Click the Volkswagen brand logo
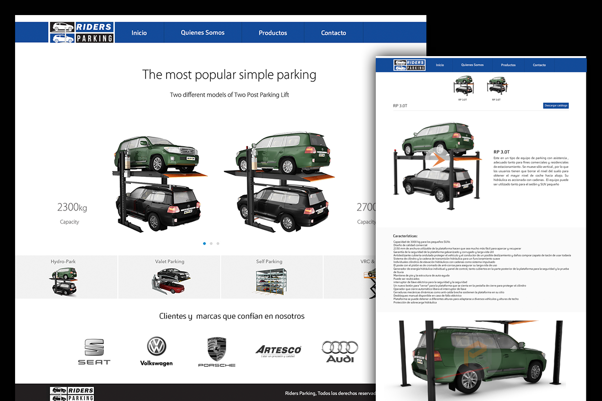The height and width of the screenshot is (401, 602). (157, 351)
